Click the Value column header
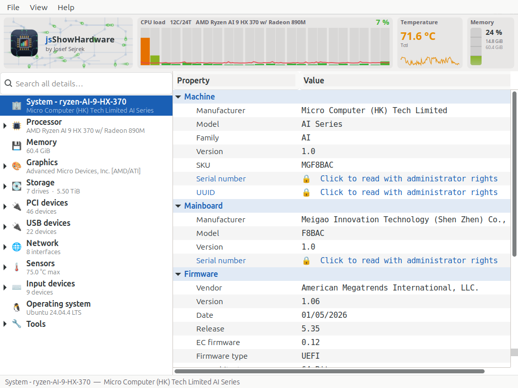Viewport: 518px width, 388px height. [406, 80]
